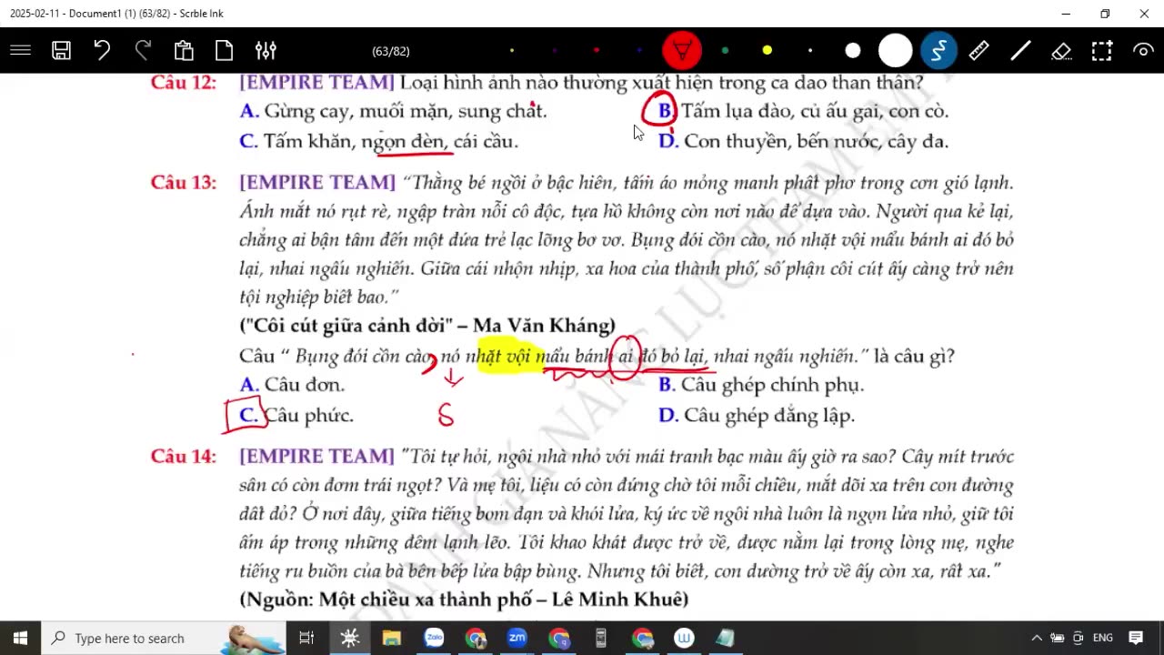
Task: Pick the green pen color
Action: point(725,51)
